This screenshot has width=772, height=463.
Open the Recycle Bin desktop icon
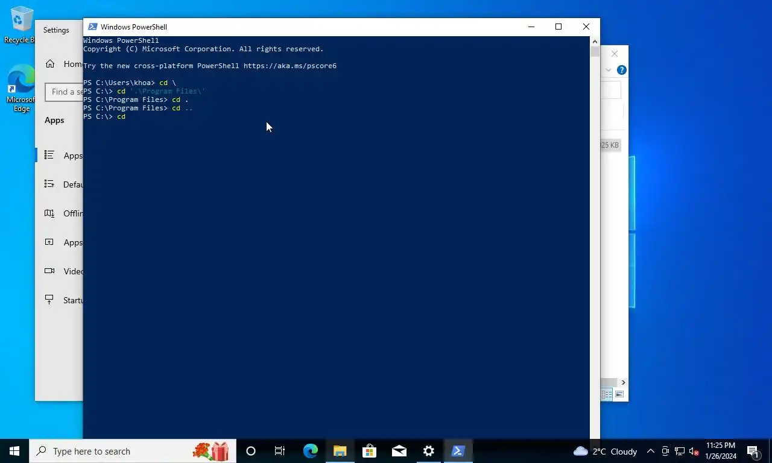(21, 25)
